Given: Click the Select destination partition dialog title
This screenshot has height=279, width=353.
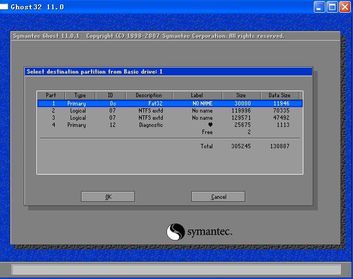Looking at the screenshot, I should pyautogui.click(x=94, y=72).
